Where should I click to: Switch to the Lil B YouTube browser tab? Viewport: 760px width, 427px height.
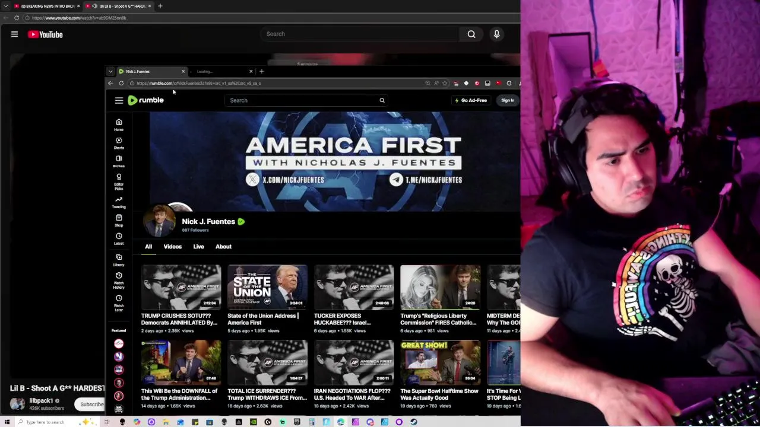pos(118,6)
